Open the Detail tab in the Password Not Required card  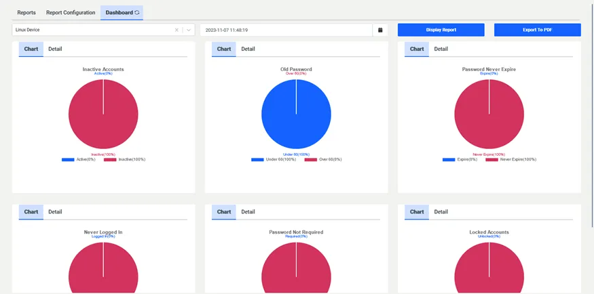pyautogui.click(x=248, y=211)
